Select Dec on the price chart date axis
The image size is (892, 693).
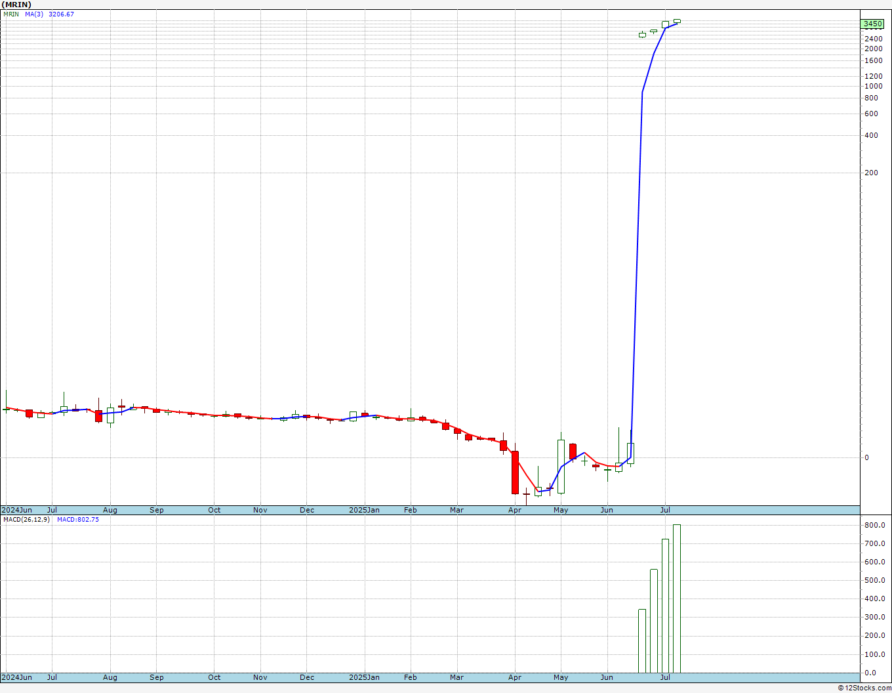[307, 510]
